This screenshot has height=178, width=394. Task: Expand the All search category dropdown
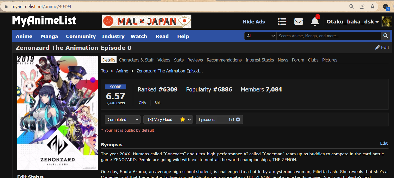(260, 36)
